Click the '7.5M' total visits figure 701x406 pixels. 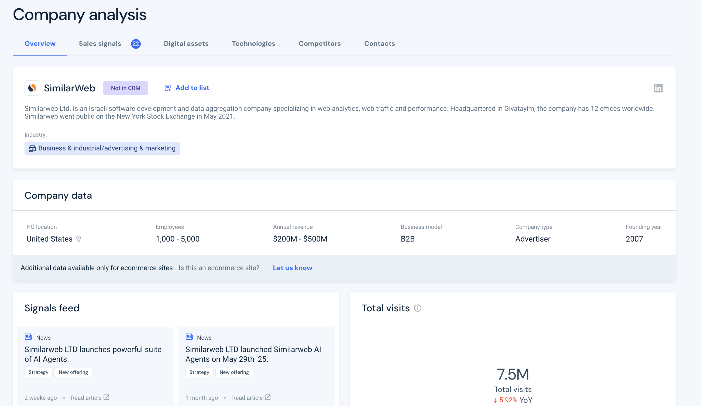click(513, 374)
